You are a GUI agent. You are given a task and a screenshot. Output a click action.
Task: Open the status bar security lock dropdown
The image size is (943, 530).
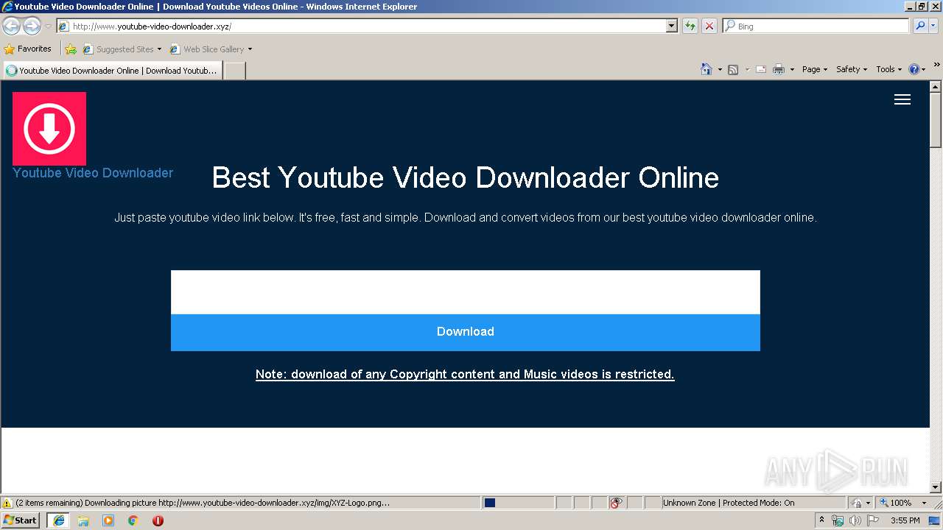[860, 503]
